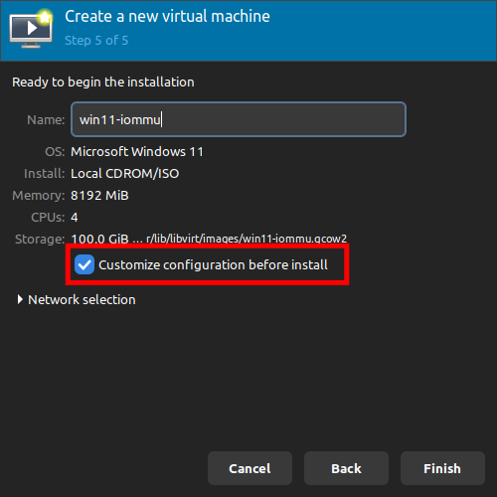Click the 'Customize configuration before install' label text
497x497 pixels.
pyautogui.click(x=213, y=264)
